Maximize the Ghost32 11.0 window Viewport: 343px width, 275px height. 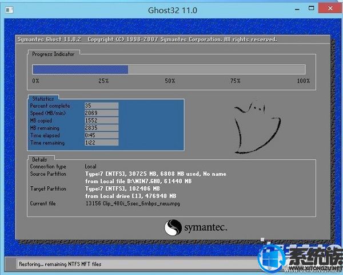[311, 9]
